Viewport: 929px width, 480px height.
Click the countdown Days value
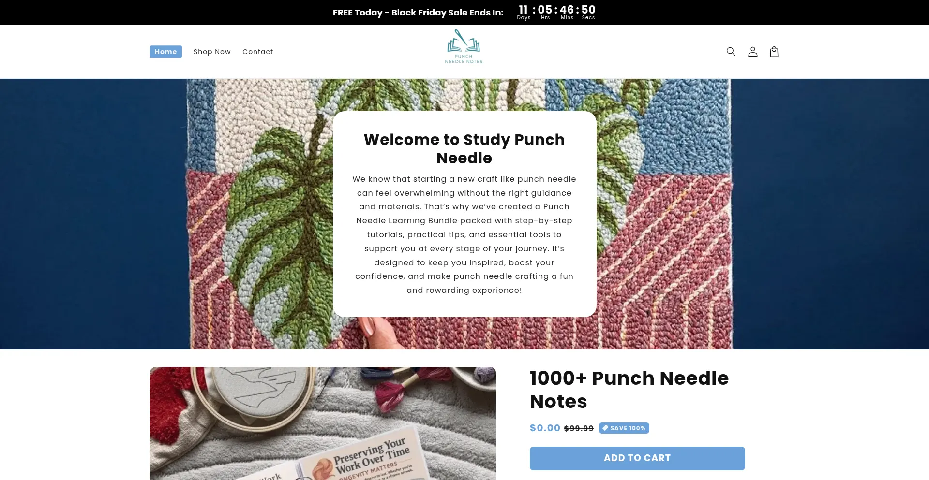(524, 10)
